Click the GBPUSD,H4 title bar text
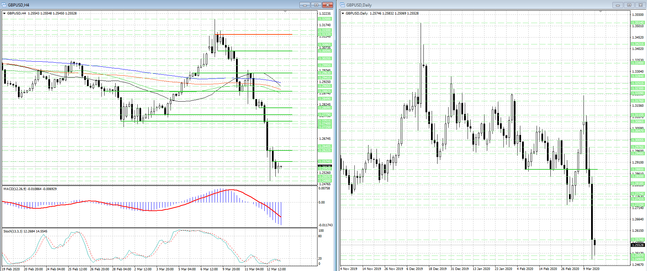 [x=19, y=5]
